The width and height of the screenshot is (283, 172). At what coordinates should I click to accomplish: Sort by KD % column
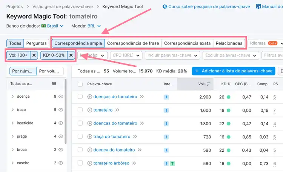coord(226,84)
